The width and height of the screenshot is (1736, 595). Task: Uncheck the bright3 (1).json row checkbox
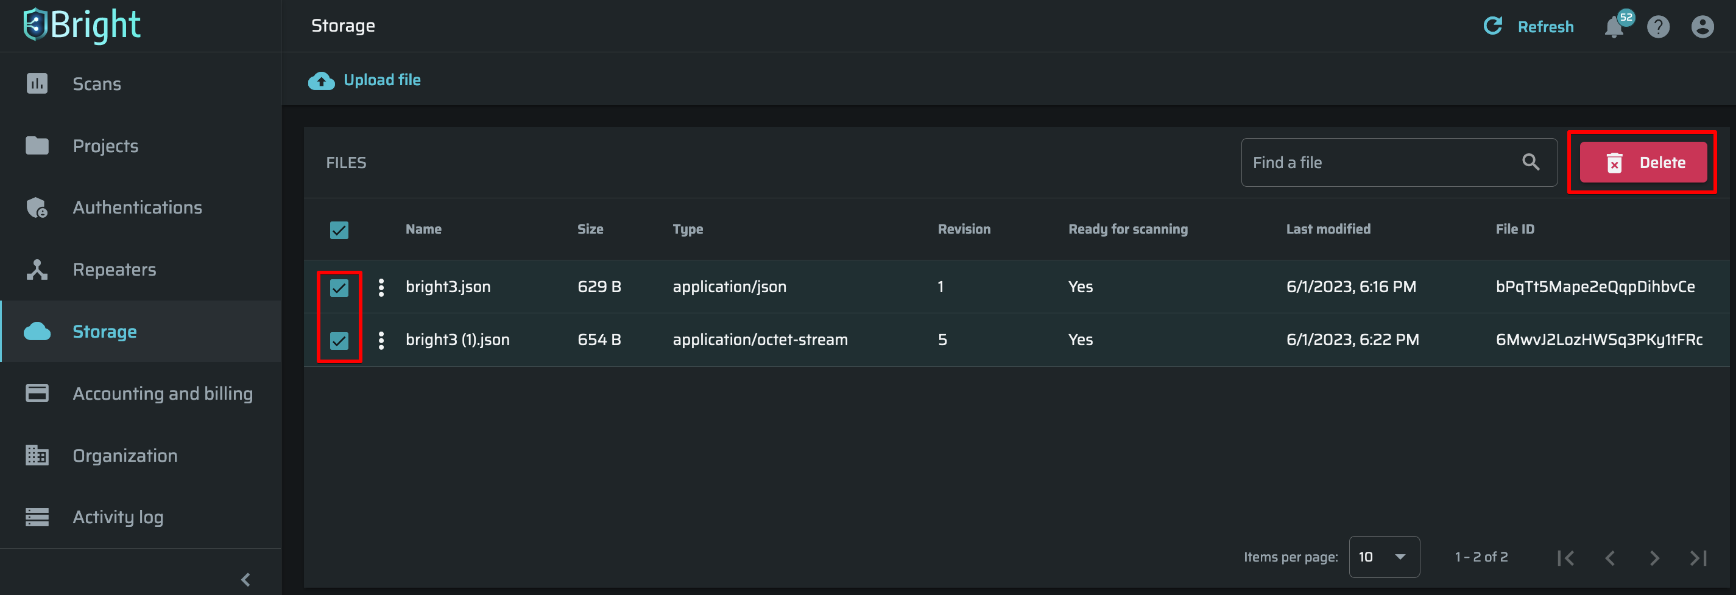pyautogui.click(x=339, y=341)
